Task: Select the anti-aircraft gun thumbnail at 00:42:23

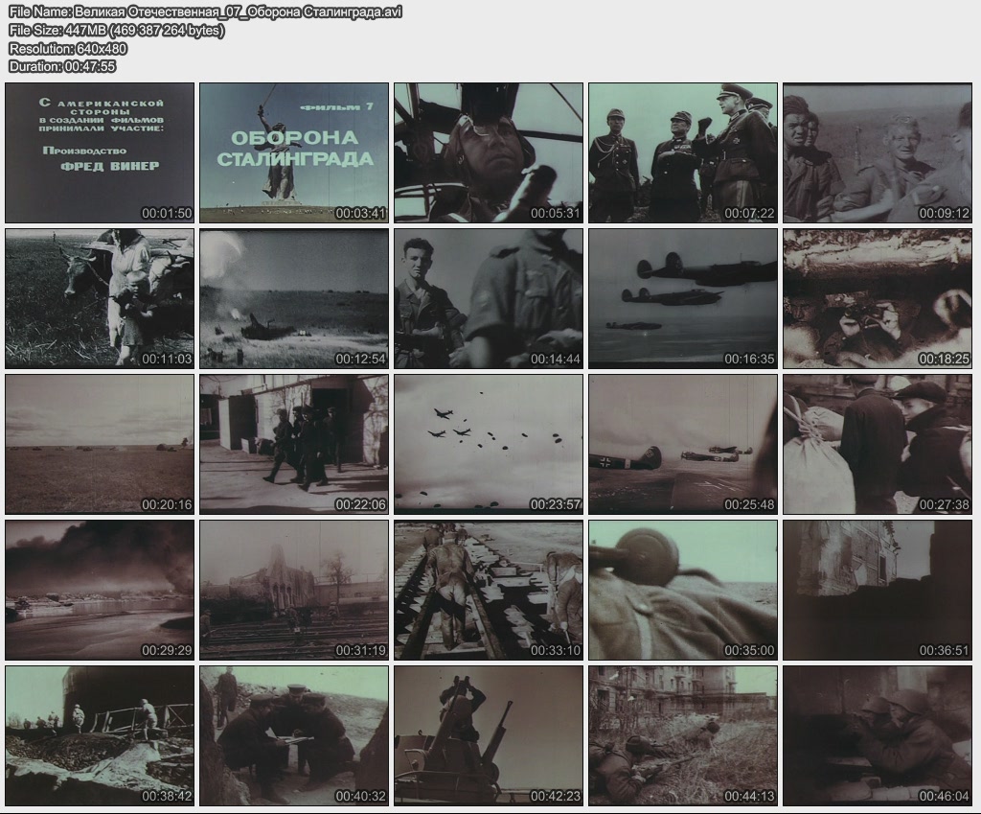Action: 489,735
